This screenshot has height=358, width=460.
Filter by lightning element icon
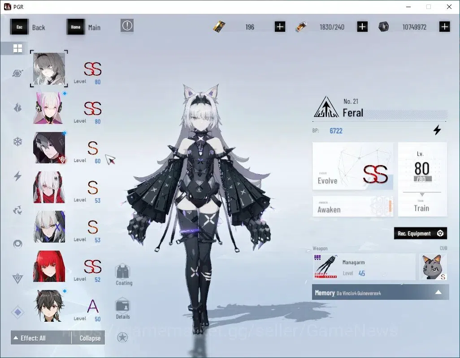click(17, 176)
